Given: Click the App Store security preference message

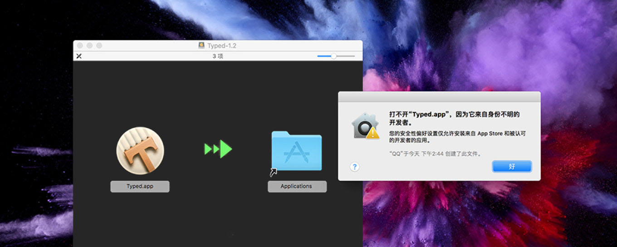Looking at the screenshot, I should pos(457,137).
